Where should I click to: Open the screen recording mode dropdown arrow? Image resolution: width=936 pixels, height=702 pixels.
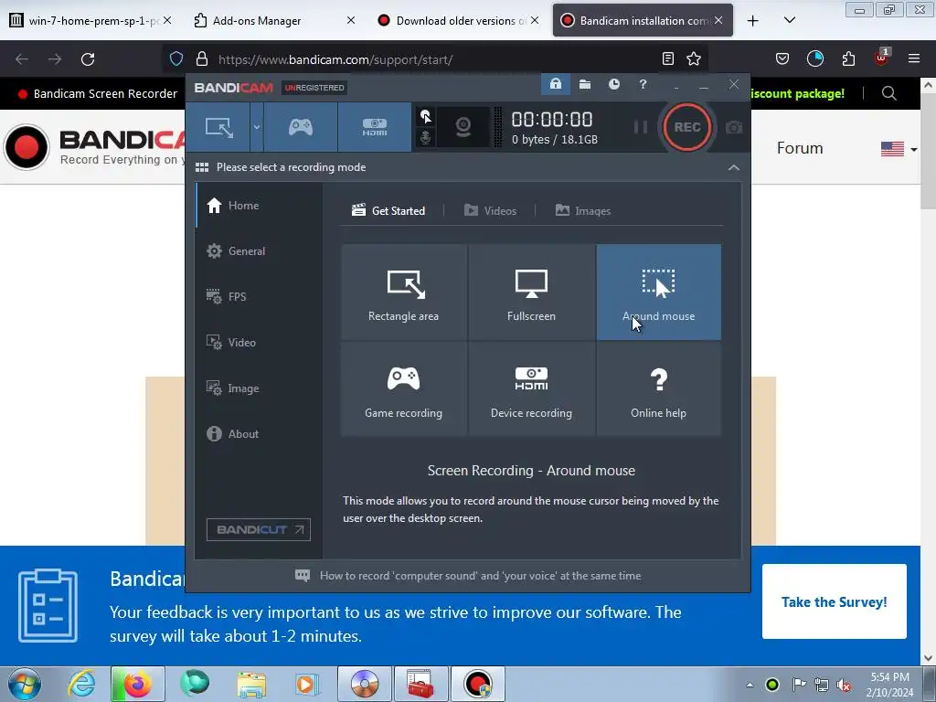point(257,127)
